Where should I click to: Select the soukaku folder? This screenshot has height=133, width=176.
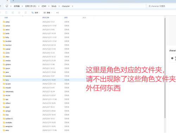click(9, 122)
